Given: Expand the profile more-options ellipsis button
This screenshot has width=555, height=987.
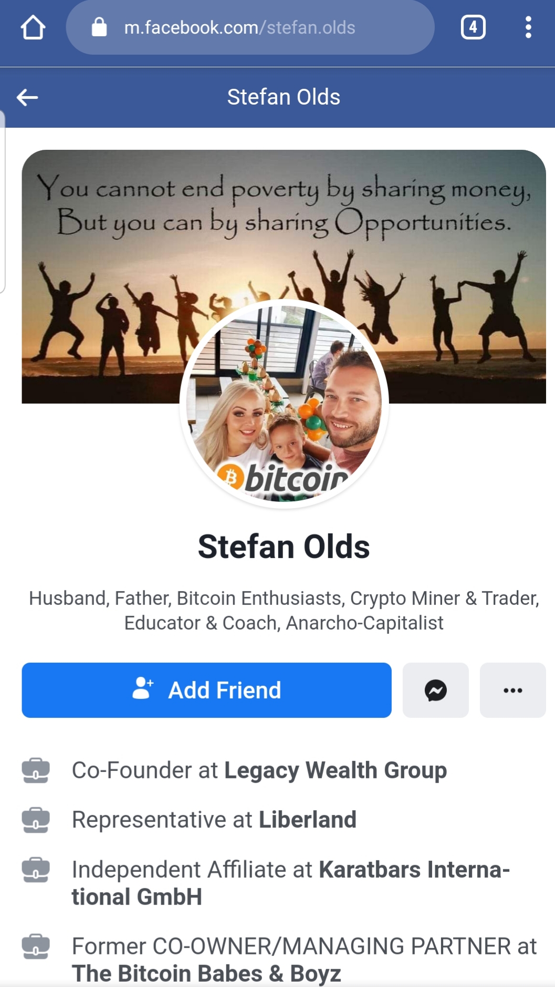Looking at the screenshot, I should [512, 690].
